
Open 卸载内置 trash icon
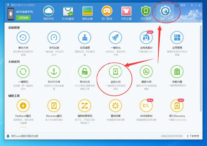pyautogui.click(x=177, y=71)
